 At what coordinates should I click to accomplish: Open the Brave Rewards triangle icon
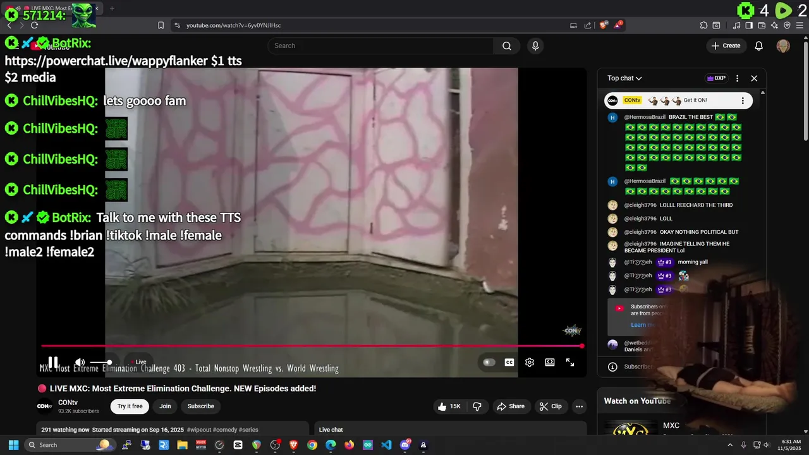619,25
